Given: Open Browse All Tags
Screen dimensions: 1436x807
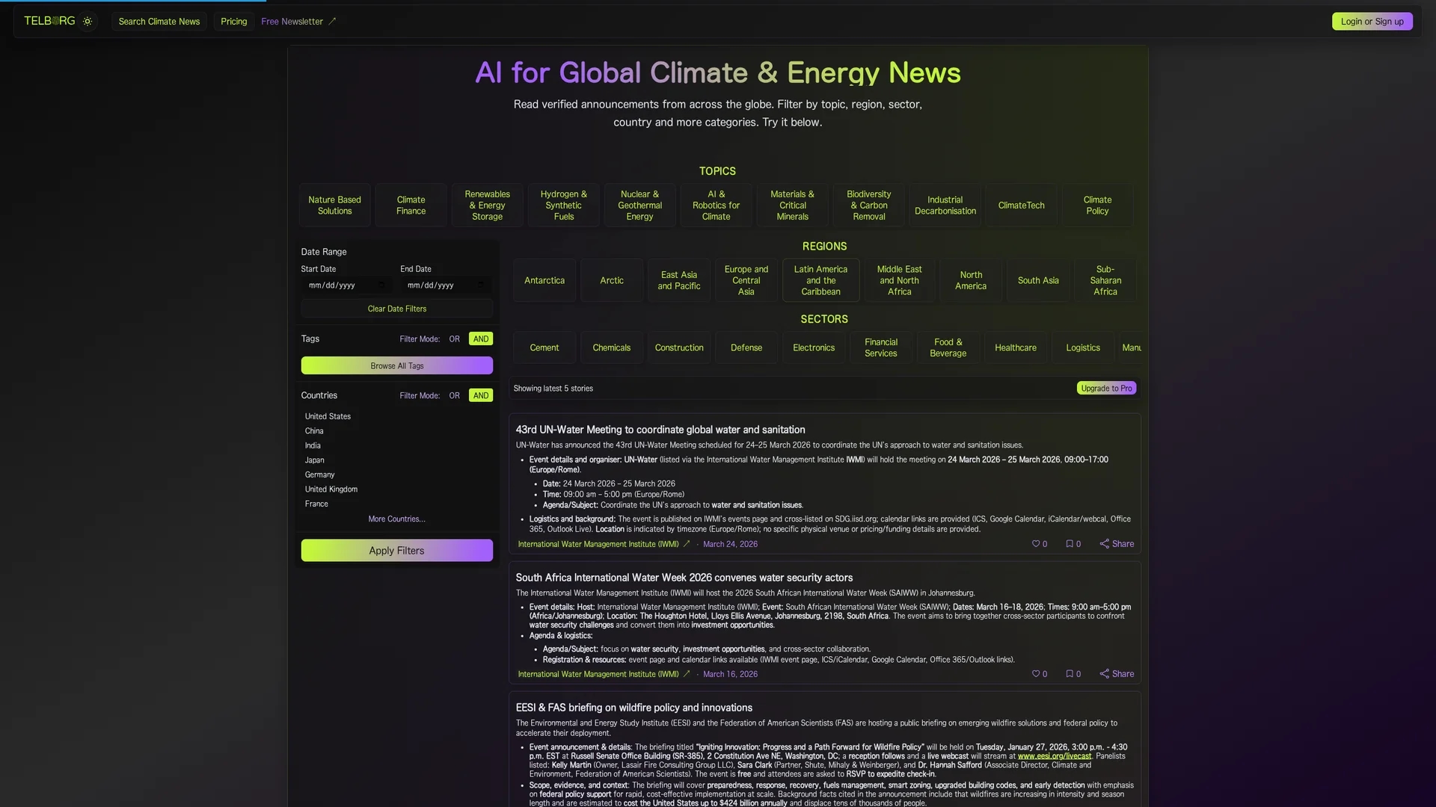Looking at the screenshot, I should coord(397,365).
